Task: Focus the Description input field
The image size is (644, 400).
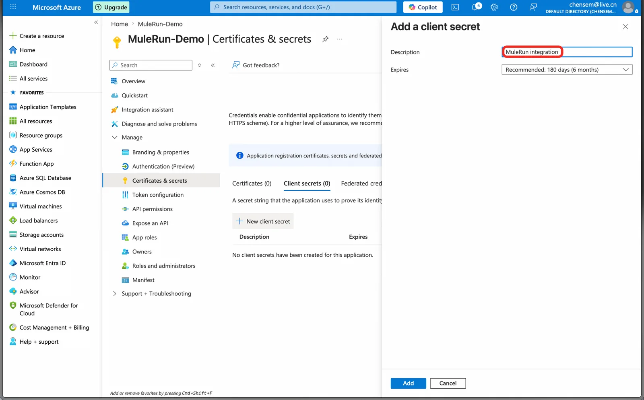Action: point(567,52)
